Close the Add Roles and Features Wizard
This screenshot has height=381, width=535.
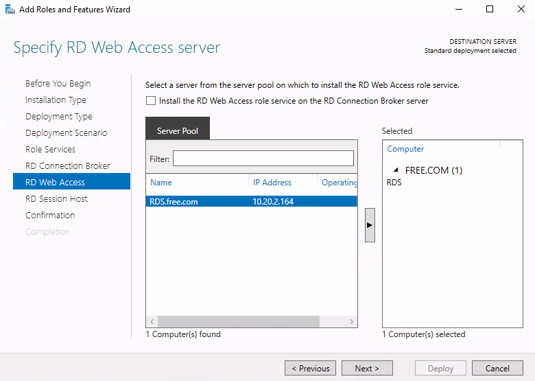pyautogui.click(x=521, y=9)
